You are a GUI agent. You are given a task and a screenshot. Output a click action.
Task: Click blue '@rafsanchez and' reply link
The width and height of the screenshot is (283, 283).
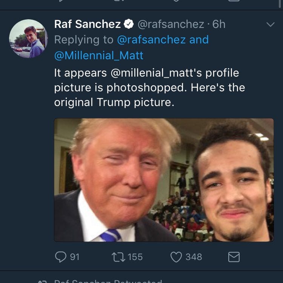(163, 40)
